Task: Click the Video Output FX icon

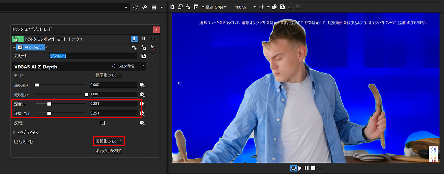Action: click(x=188, y=7)
